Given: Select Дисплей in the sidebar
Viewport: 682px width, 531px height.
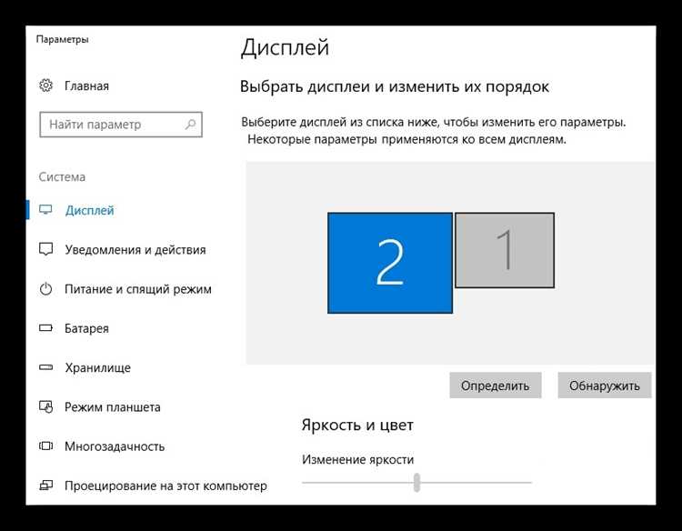Looking at the screenshot, I should coord(90,210).
